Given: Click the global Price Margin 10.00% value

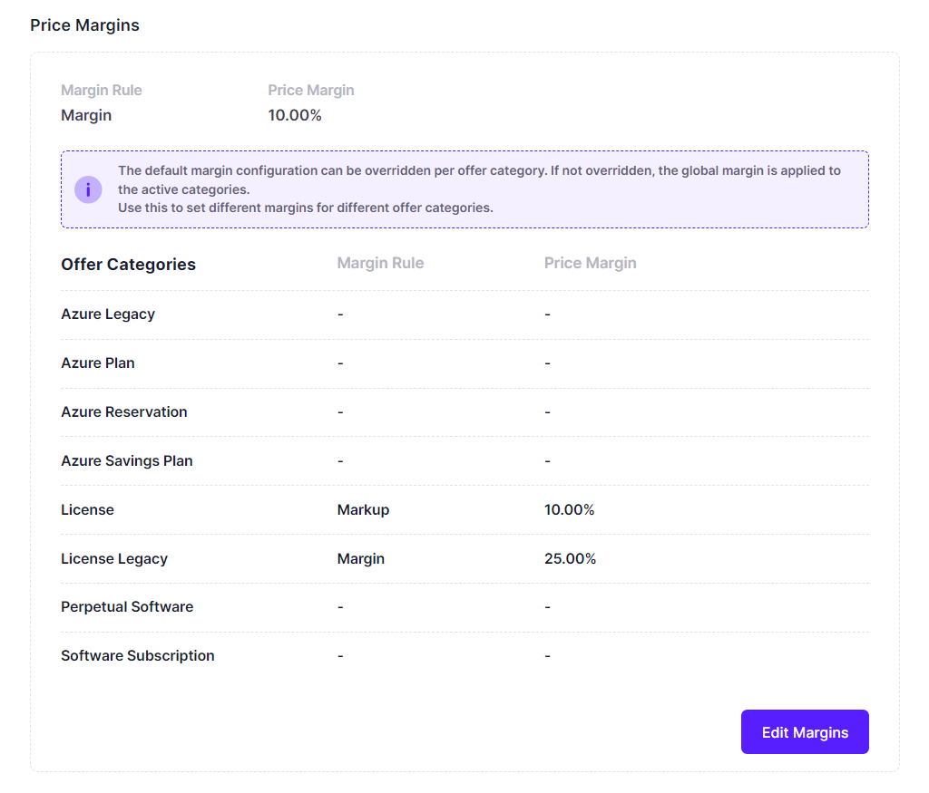Looking at the screenshot, I should tap(295, 115).
